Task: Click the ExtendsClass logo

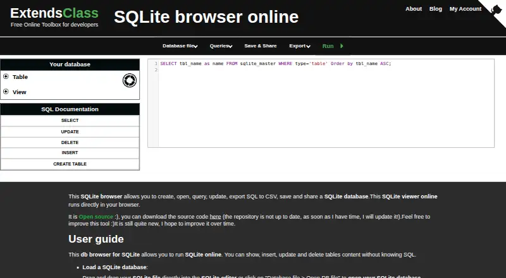Action: (54, 13)
